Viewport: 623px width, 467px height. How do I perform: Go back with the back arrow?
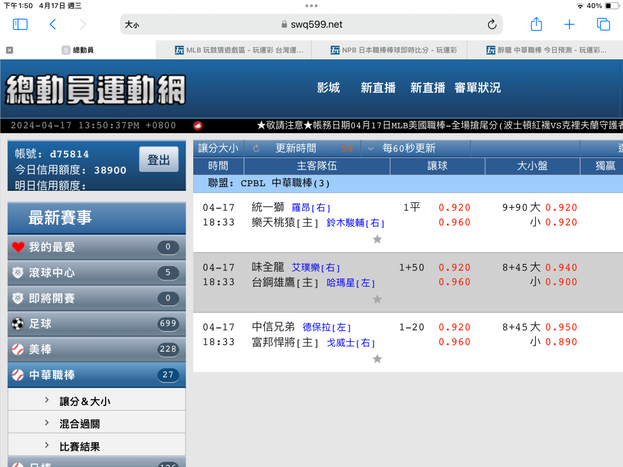coord(52,25)
